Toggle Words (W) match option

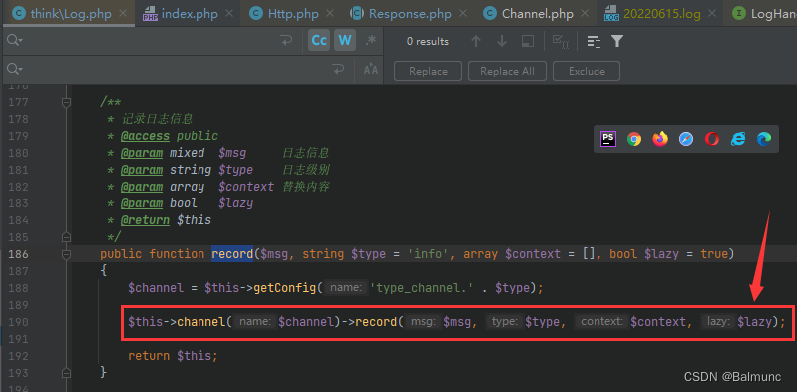[345, 40]
